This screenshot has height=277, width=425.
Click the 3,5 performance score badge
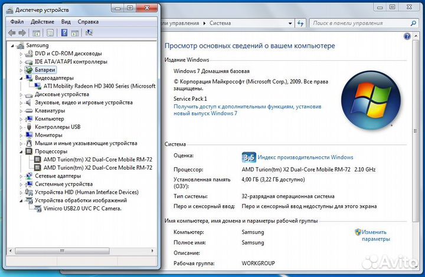click(x=249, y=157)
